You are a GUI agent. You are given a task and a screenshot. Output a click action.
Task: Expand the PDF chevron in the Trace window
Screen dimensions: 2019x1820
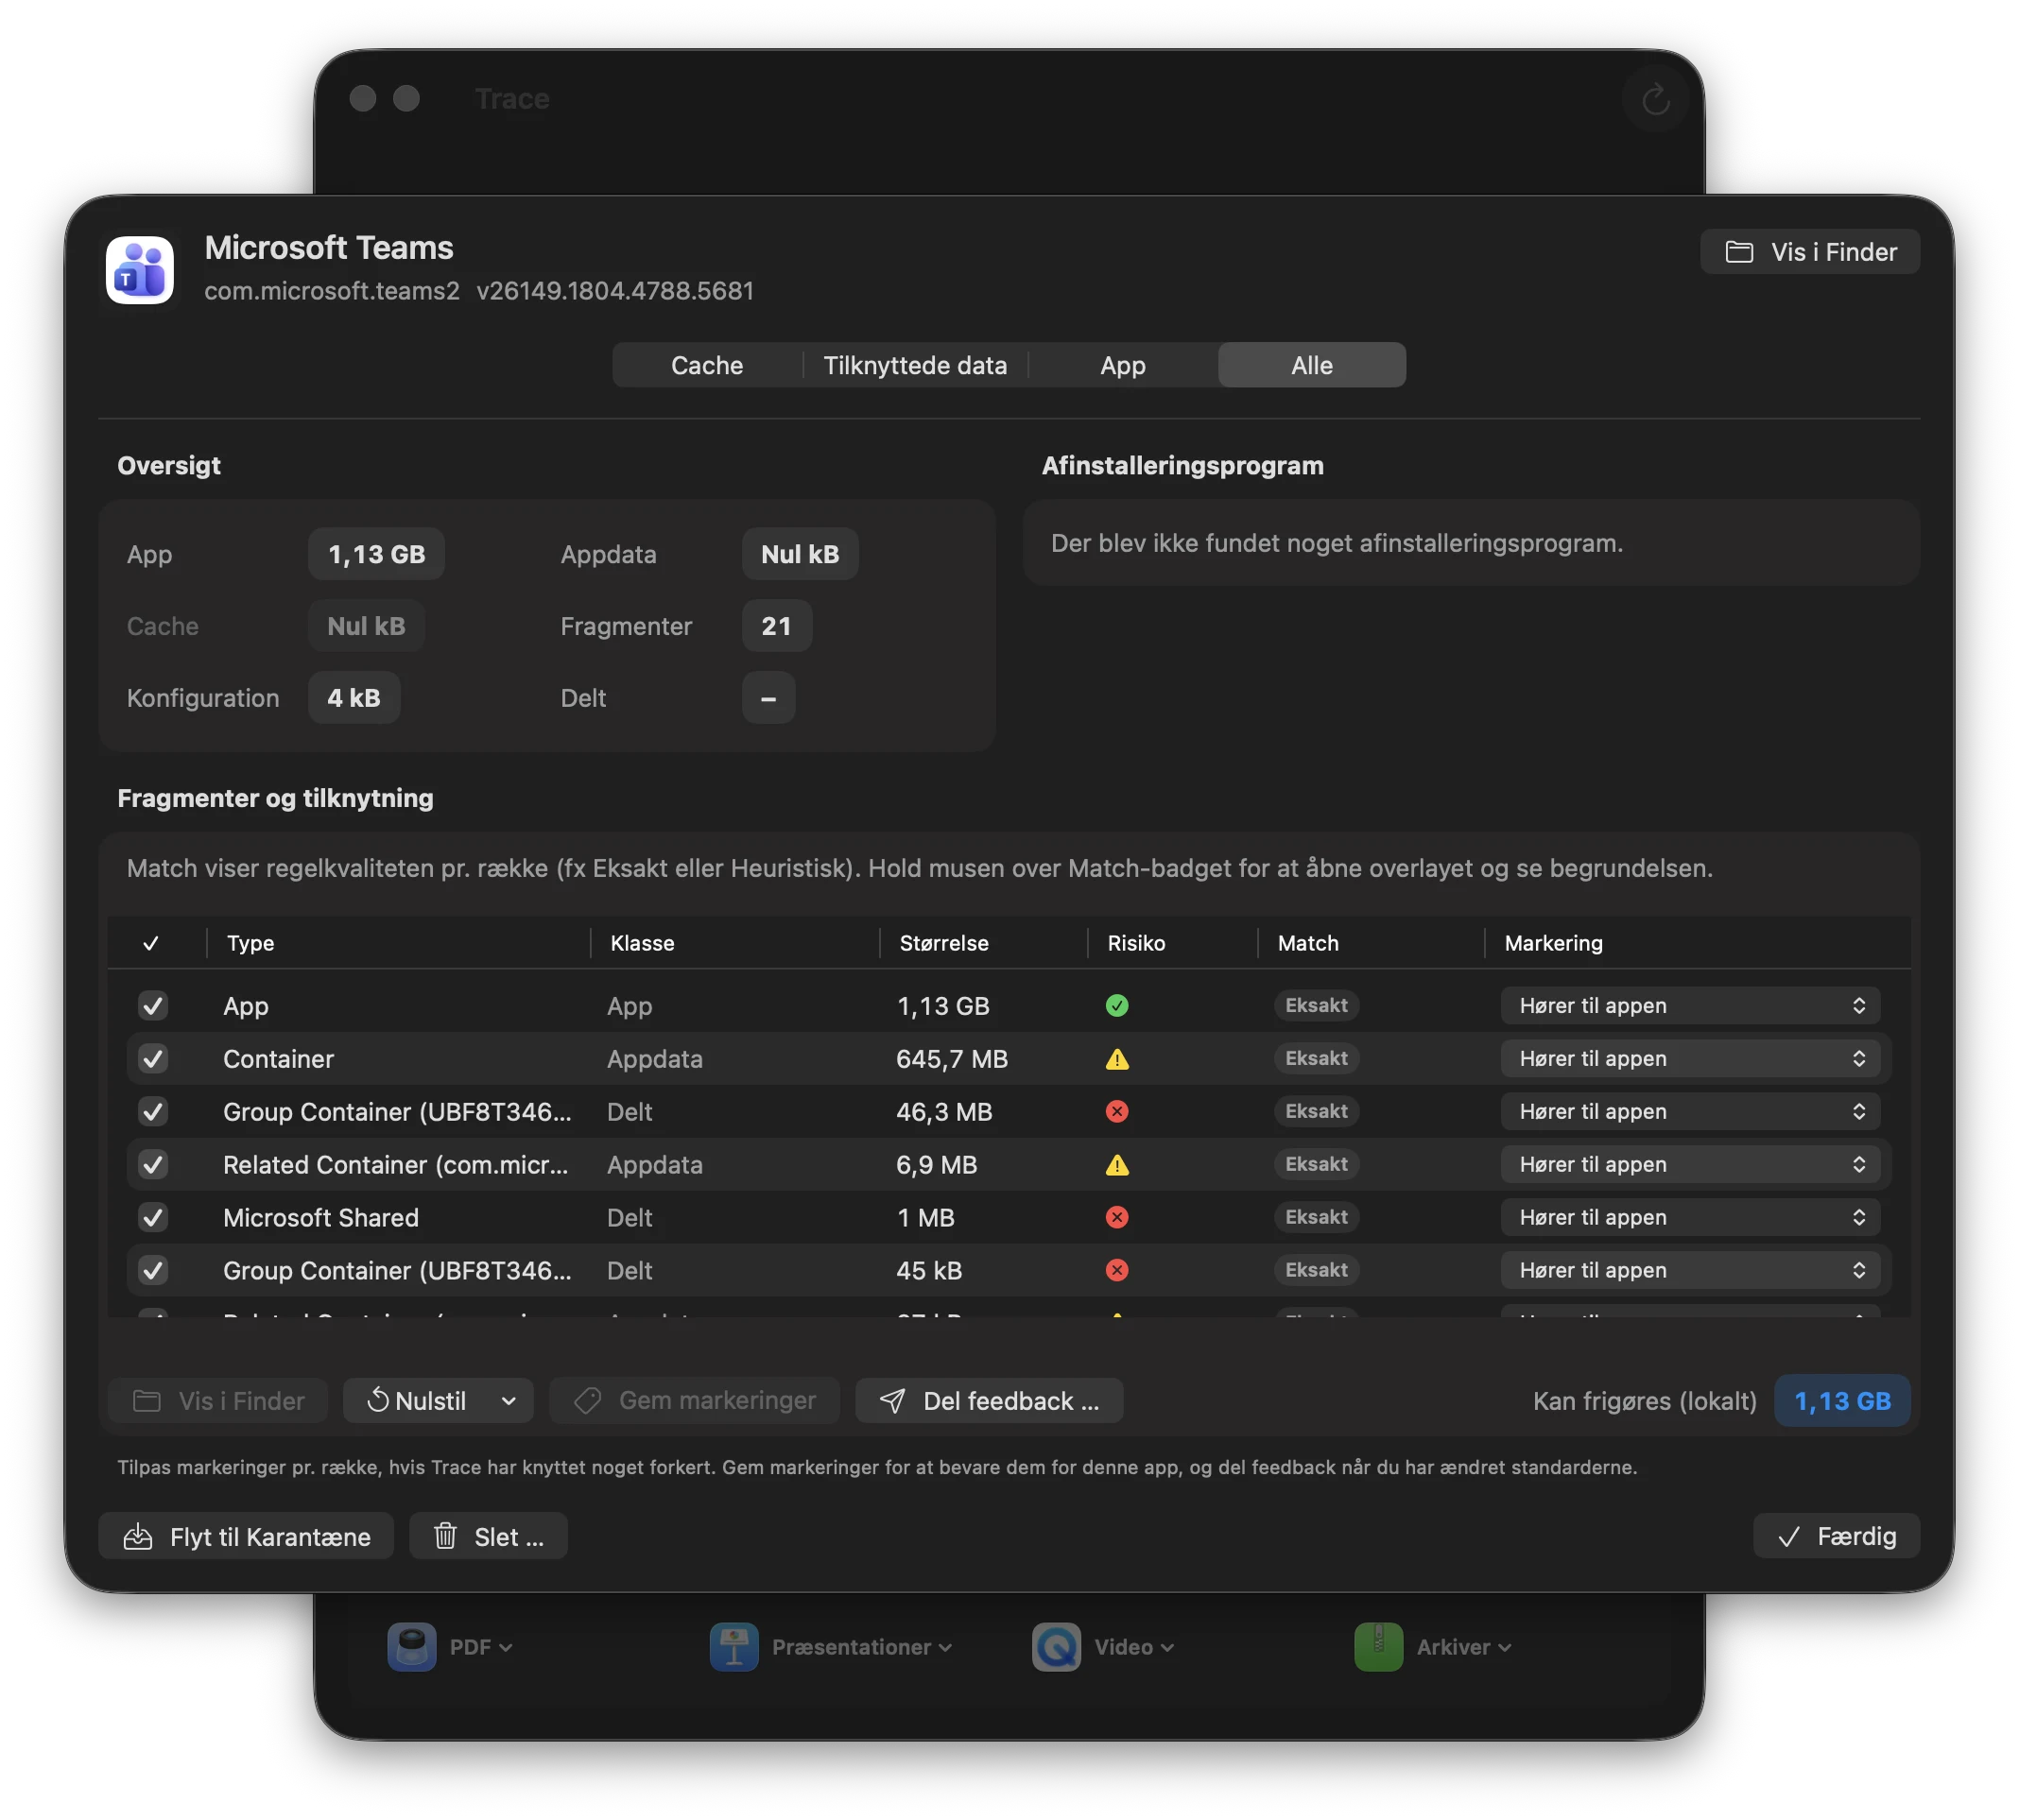click(x=506, y=1647)
